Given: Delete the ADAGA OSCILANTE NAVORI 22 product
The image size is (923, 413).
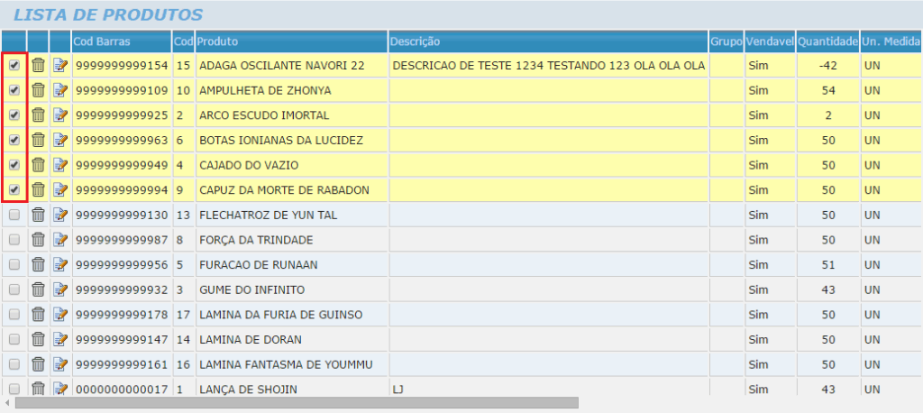Looking at the screenshot, I should pyautogui.click(x=38, y=66).
